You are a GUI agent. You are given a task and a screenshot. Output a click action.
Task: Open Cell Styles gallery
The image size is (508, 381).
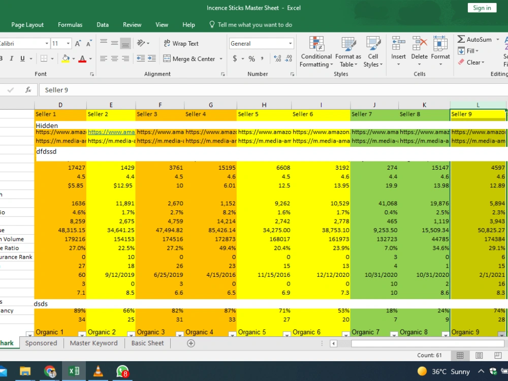pyautogui.click(x=373, y=52)
